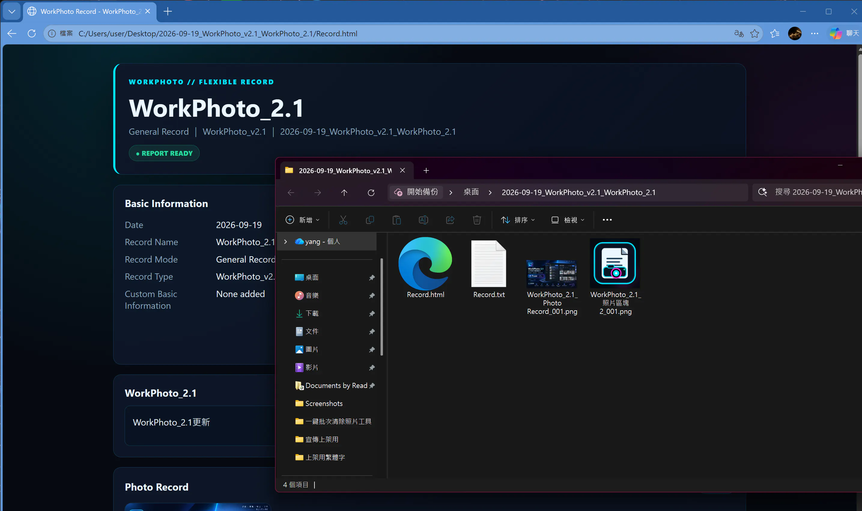Go forward in File Explorer
Viewport: 862px width, 511px height.
tap(317, 192)
